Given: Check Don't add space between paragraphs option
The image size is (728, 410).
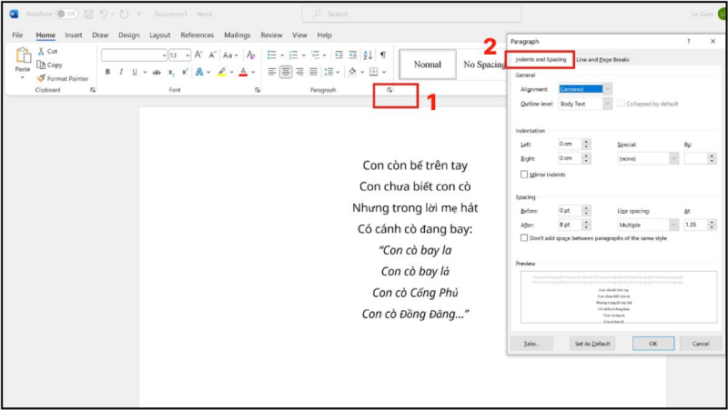Looking at the screenshot, I should click(x=523, y=238).
